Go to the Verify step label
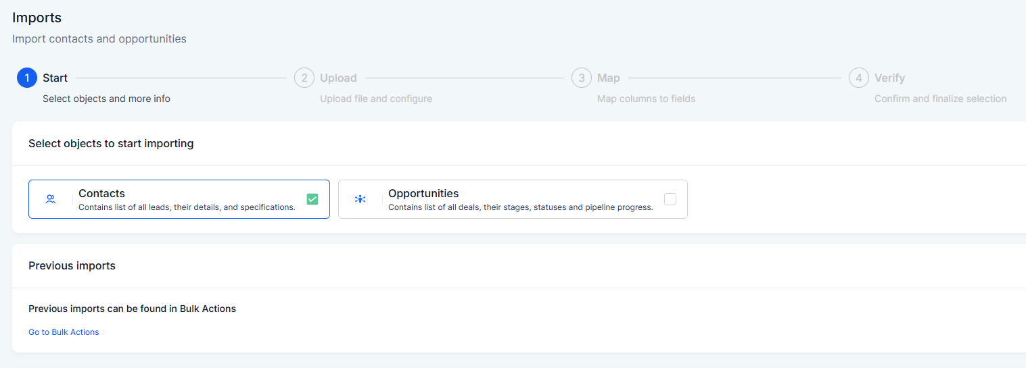This screenshot has width=1026, height=368. pos(889,78)
